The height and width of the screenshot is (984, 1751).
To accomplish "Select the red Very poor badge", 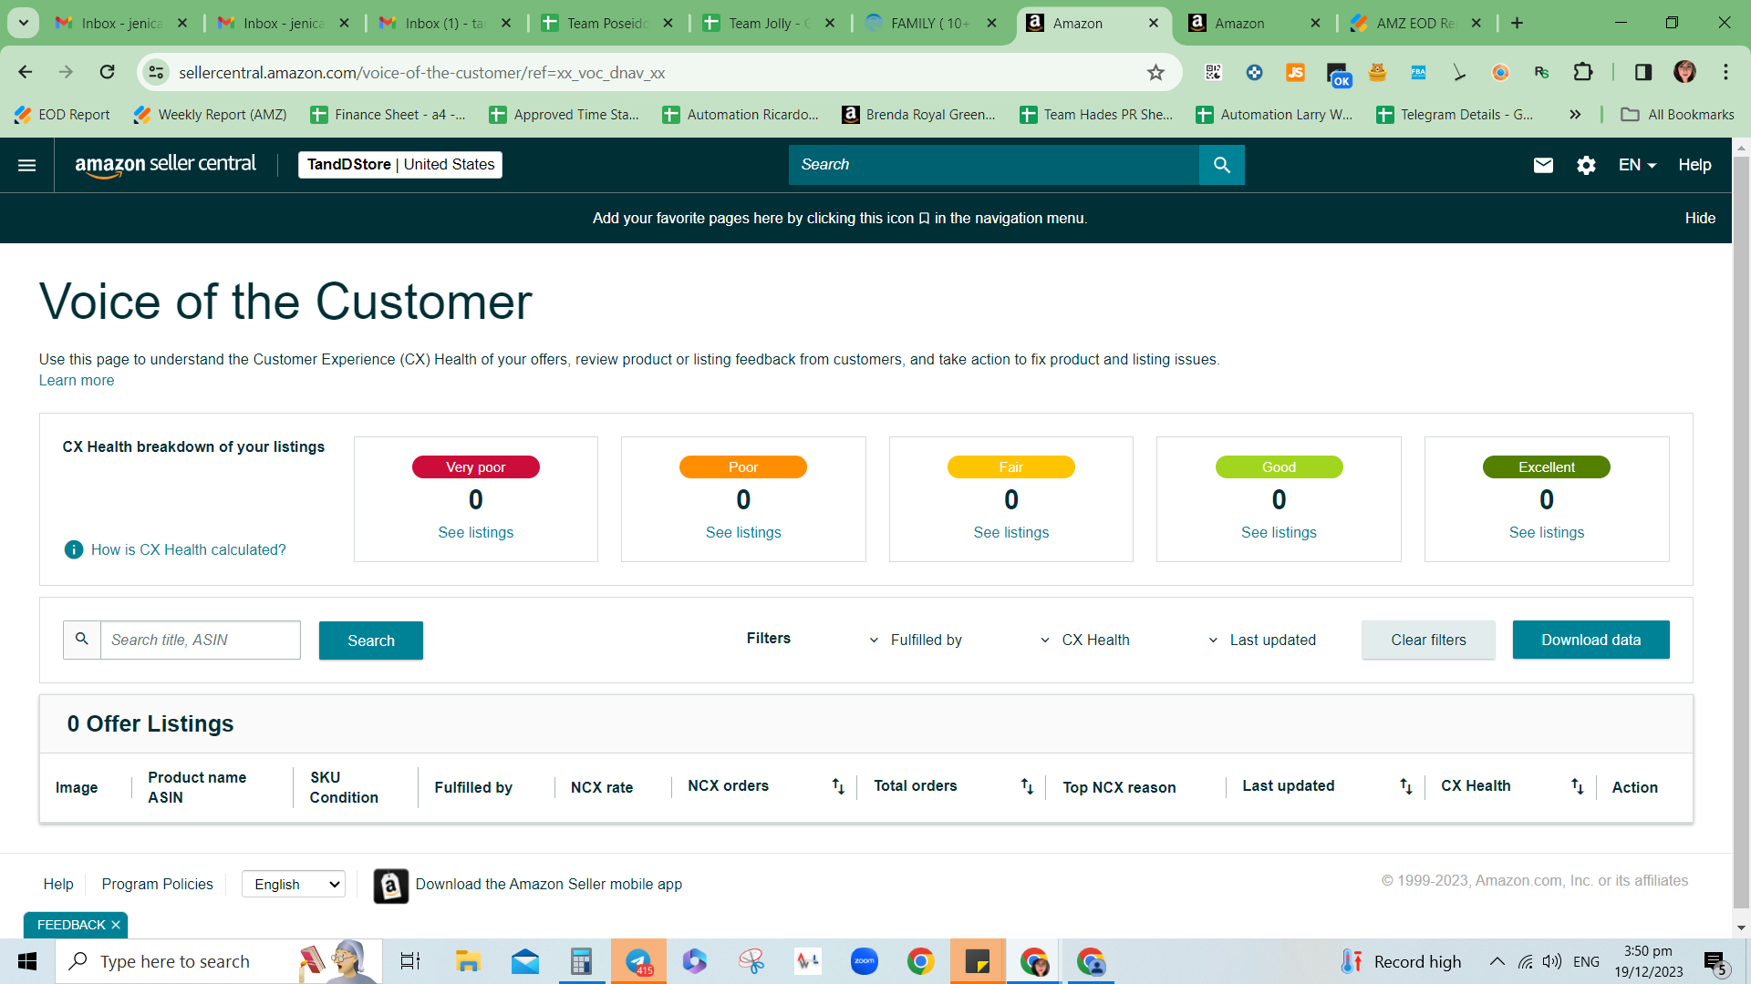I will pos(476,467).
